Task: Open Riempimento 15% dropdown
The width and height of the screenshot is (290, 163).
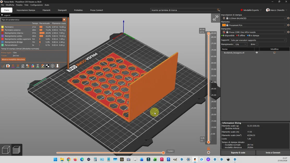Action: click(240, 44)
